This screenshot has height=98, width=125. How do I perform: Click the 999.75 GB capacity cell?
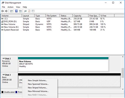click(78, 24)
